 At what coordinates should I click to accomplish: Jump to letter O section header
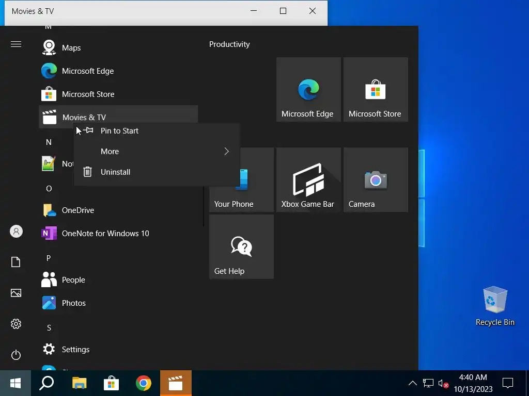49,189
